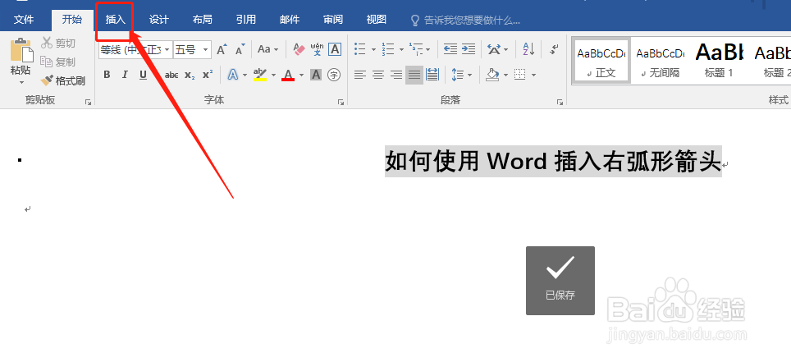The height and width of the screenshot is (362, 791).
Task: Open the clipboard (剪贴板) dialog launcher
Action: pyautogui.click(x=89, y=102)
